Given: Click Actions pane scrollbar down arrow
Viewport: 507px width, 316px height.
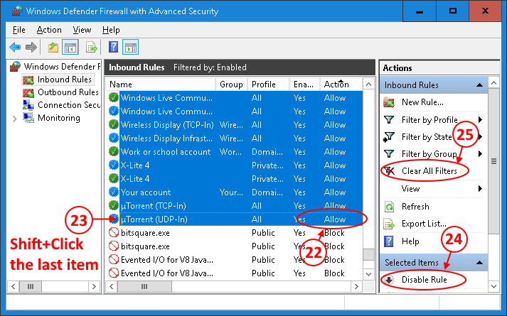Looking at the screenshot, I should 493,286.
